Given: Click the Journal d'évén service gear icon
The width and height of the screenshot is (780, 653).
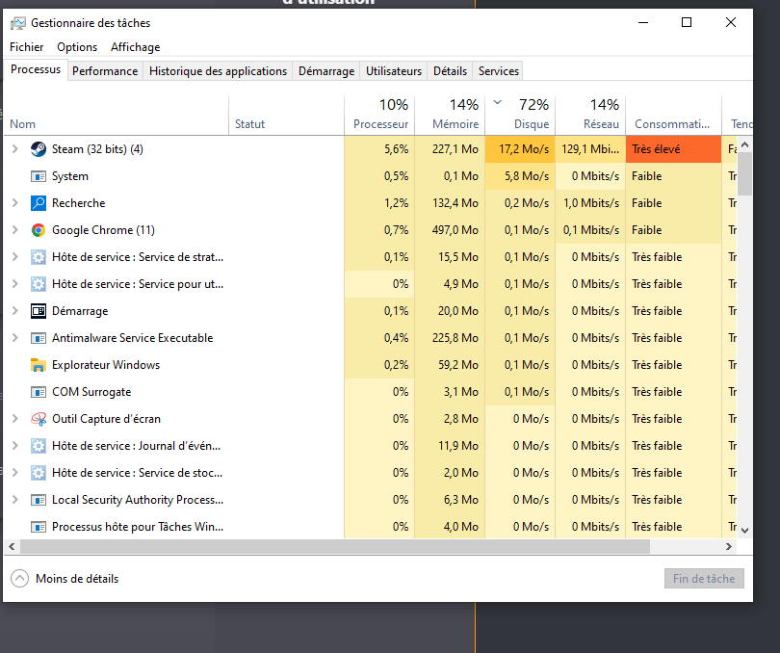Looking at the screenshot, I should click(x=39, y=446).
